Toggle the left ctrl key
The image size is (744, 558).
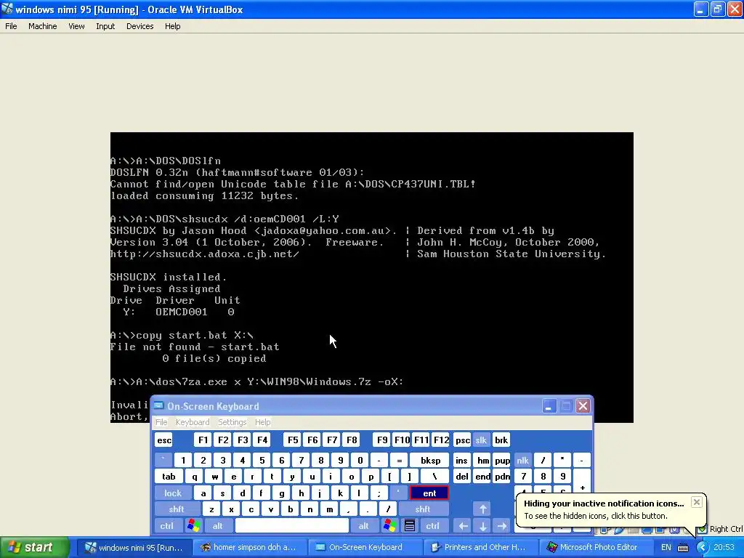(x=166, y=526)
